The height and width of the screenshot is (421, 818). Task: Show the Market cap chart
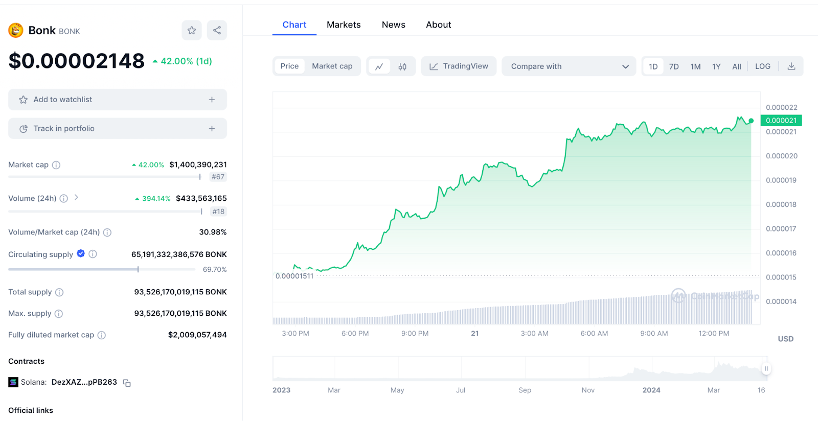coord(332,66)
